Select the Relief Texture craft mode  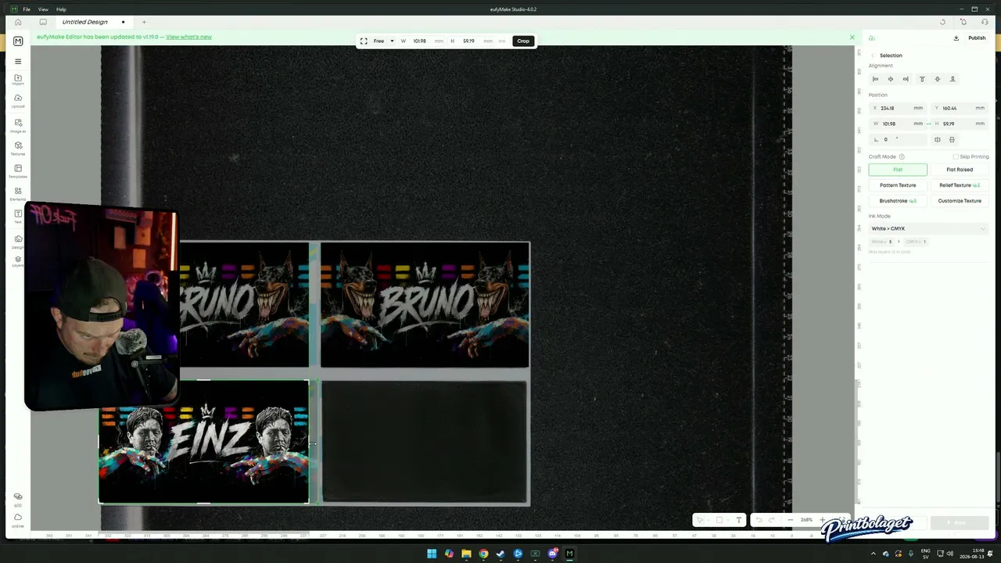pyautogui.click(x=960, y=185)
